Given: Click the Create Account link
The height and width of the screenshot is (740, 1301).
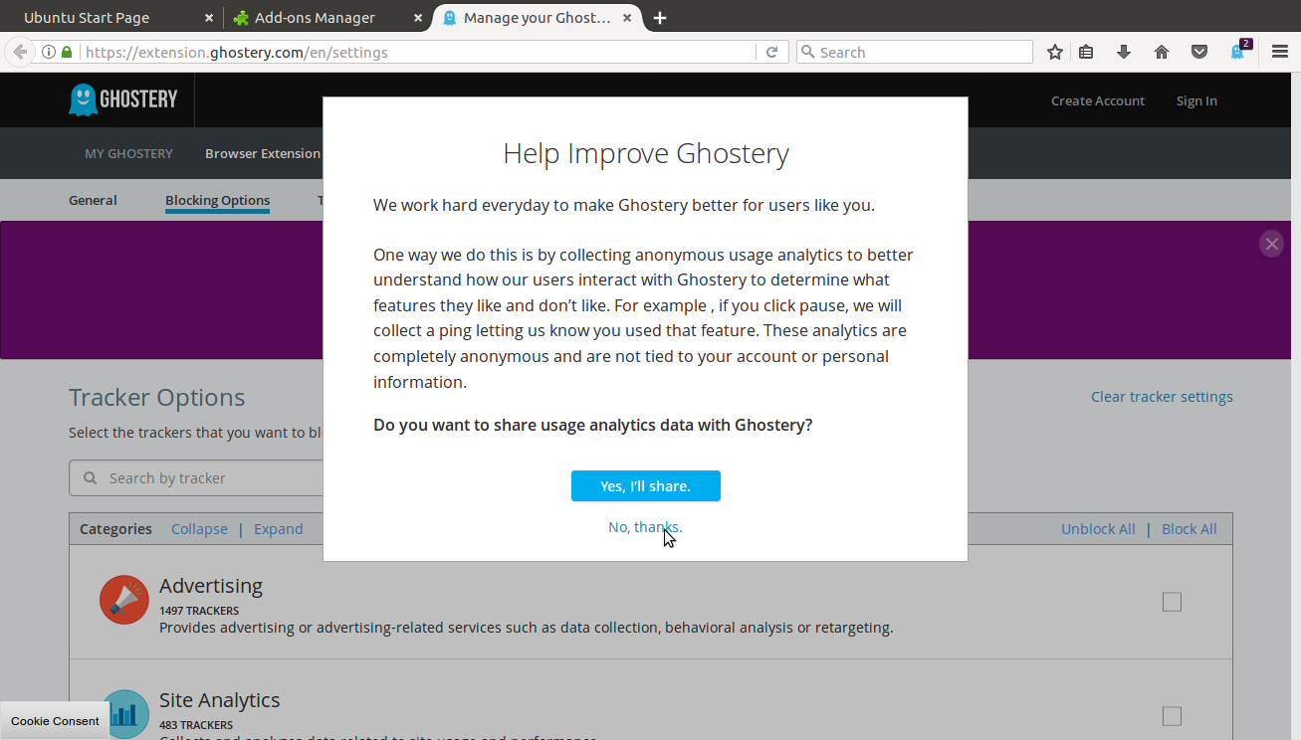Looking at the screenshot, I should 1098,100.
